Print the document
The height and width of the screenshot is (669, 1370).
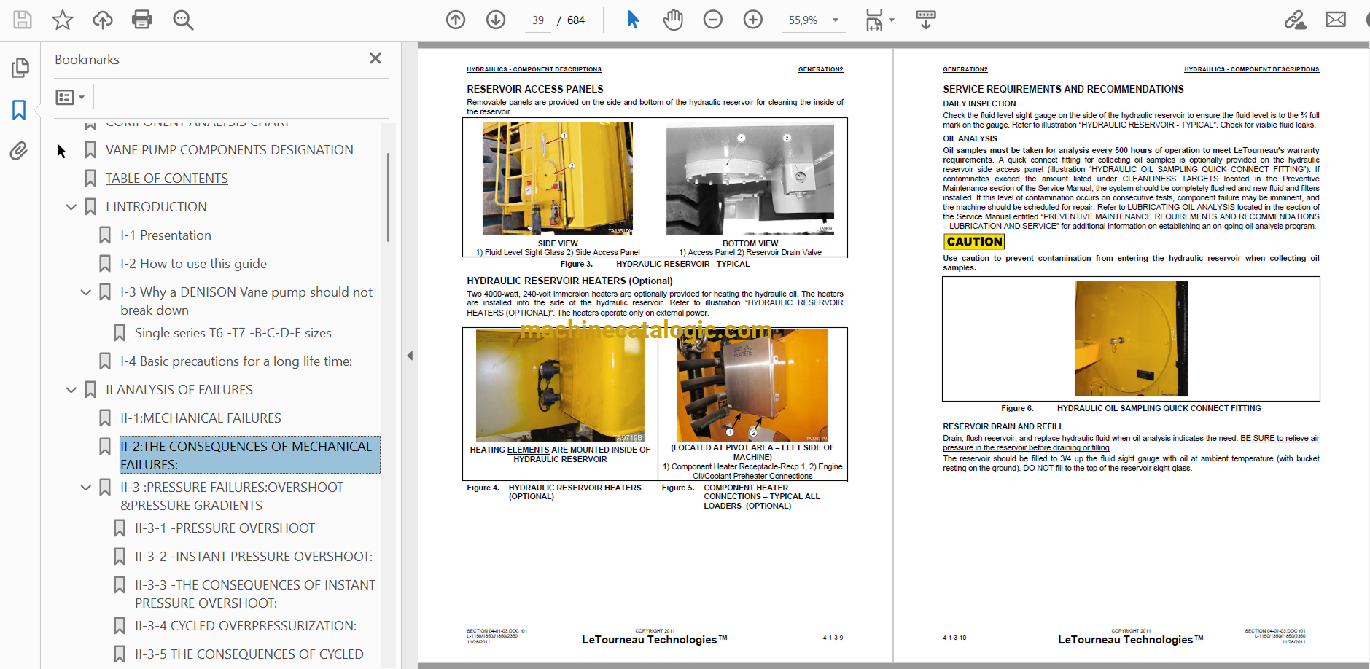coord(142,20)
